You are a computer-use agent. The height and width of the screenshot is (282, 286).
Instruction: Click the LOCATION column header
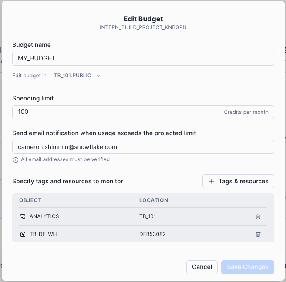154,200
